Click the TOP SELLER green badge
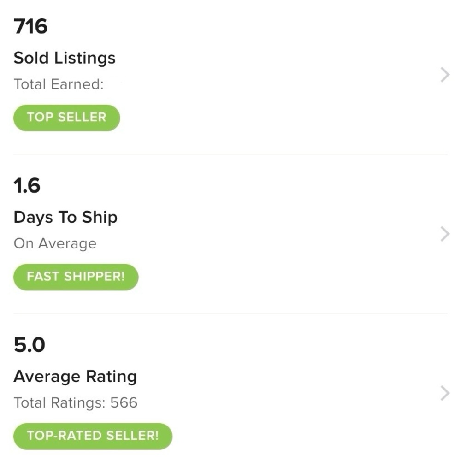 click(66, 118)
